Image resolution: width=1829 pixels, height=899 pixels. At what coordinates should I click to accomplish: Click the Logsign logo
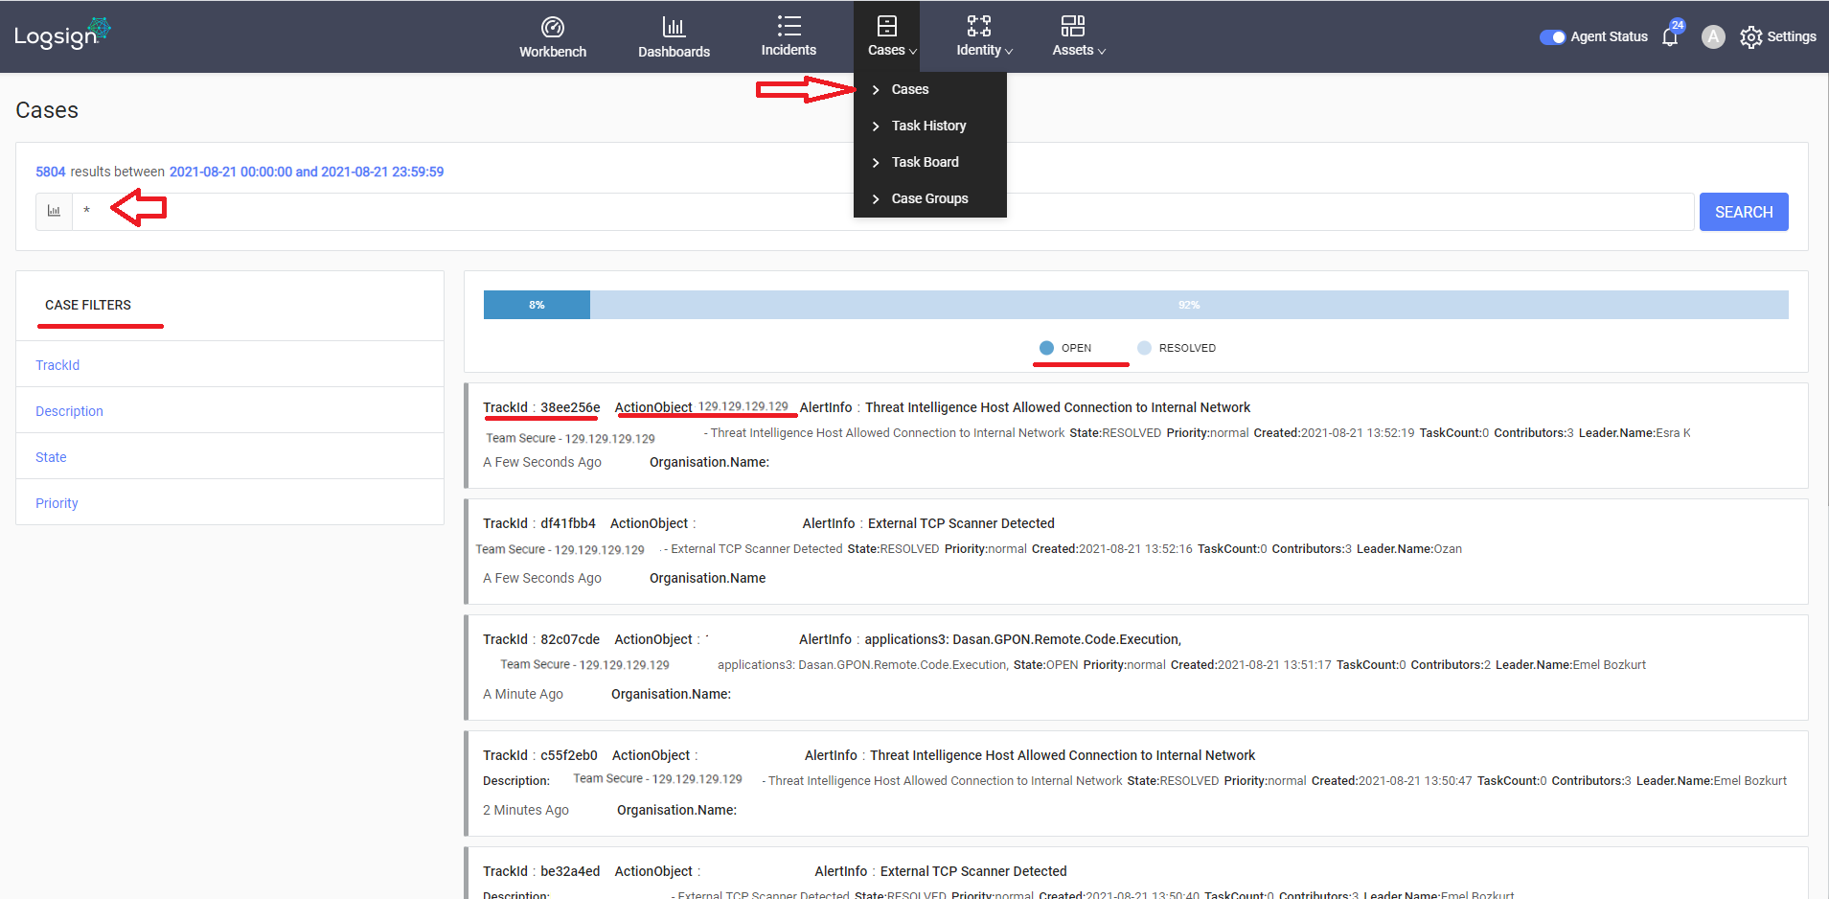point(62,35)
